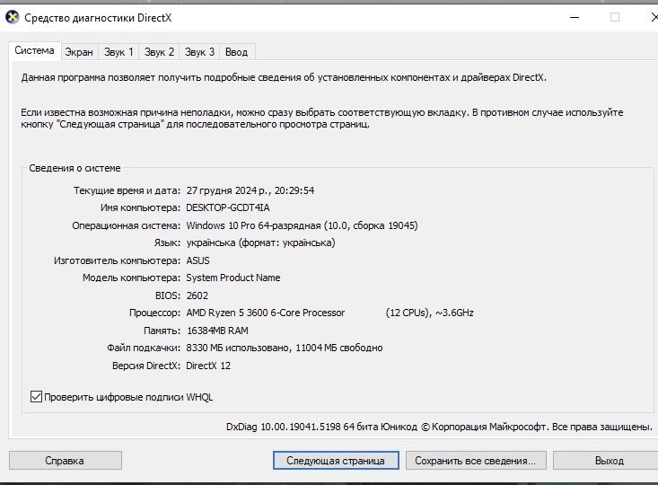Click the Сведения о системе group label
Image resolution: width=658 pixels, height=485 pixels.
pos(75,168)
